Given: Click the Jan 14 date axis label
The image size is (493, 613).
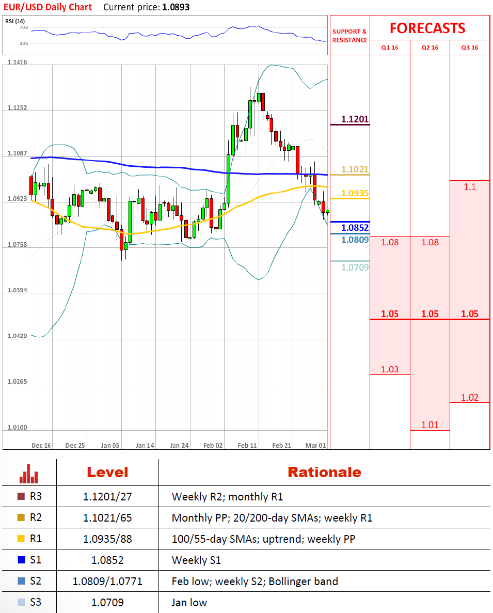Looking at the screenshot, I should 145,445.
